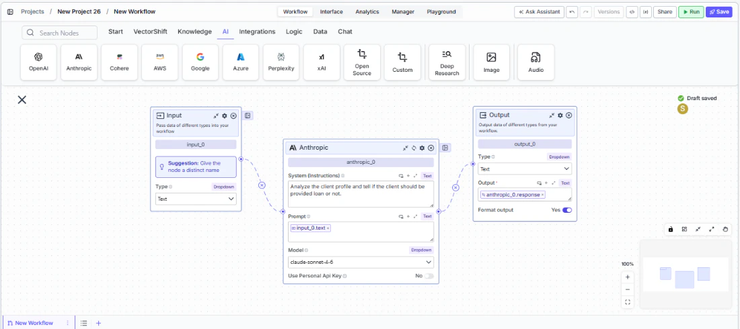740x329 pixels.
Task: Enable the pan hand tool
Action: (725, 229)
